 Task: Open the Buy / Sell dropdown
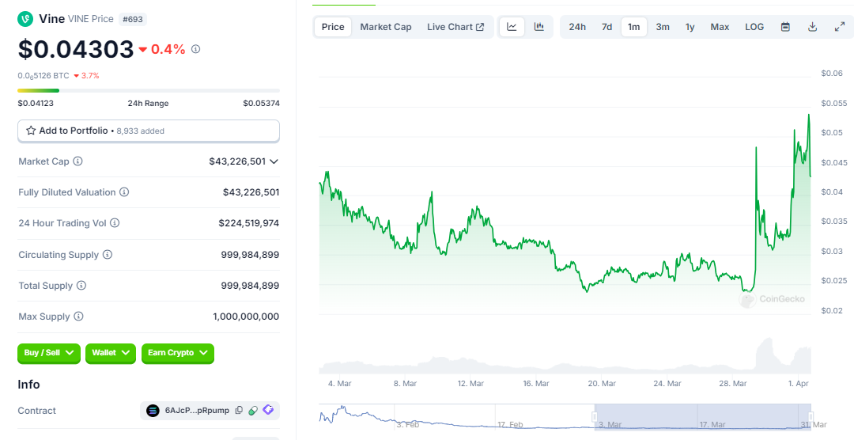coord(49,353)
